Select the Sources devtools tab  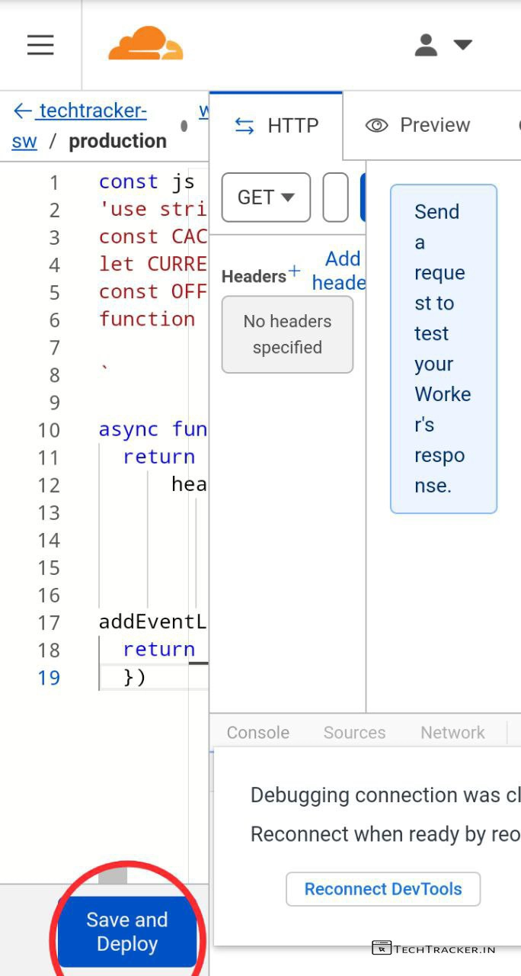click(x=354, y=733)
